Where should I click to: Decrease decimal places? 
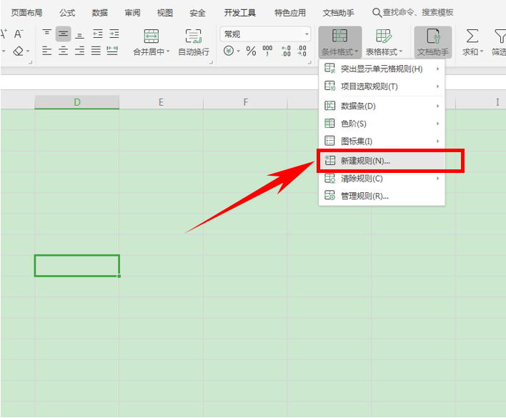[302, 51]
